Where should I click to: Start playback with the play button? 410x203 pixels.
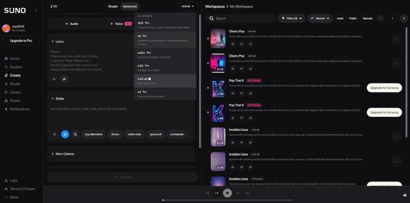click(x=227, y=193)
